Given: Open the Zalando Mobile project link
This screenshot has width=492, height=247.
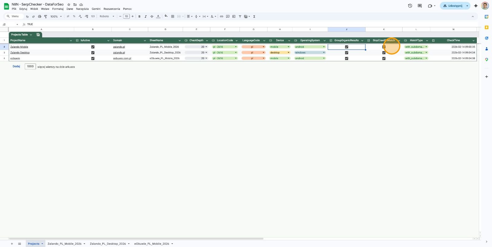Looking at the screenshot, I should click(19, 47).
